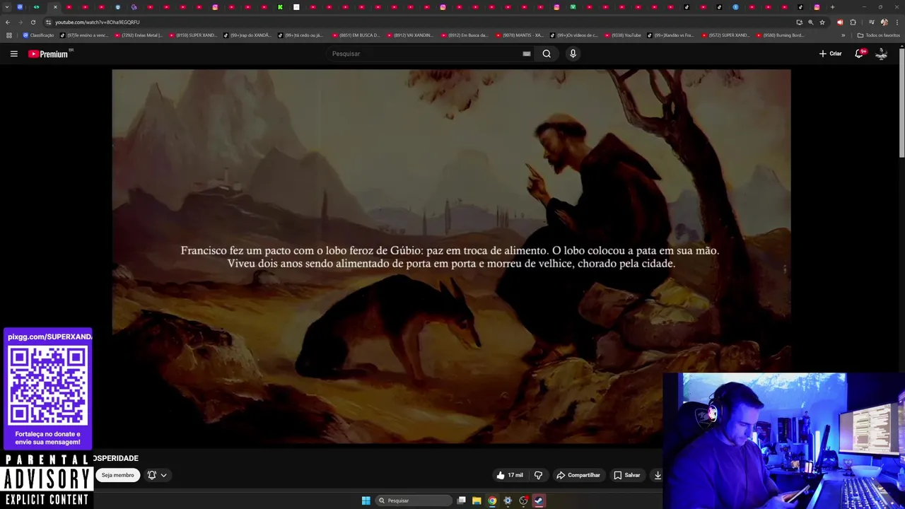Open the bookmarks apps grid icon
The height and width of the screenshot is (509, 905).
9,35
